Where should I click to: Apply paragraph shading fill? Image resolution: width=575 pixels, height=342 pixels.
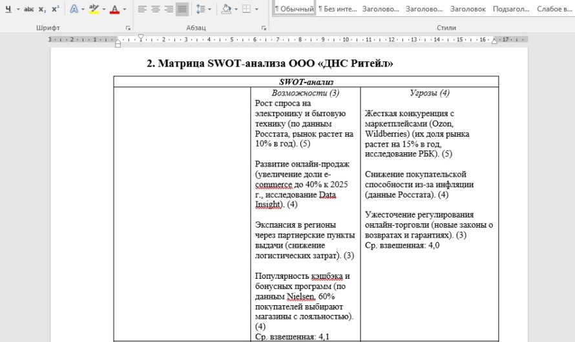coord(226,9)
